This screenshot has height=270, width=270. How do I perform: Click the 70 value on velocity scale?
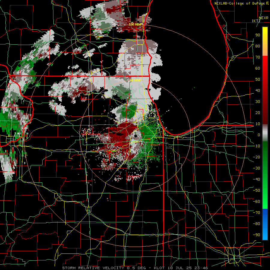258,57
